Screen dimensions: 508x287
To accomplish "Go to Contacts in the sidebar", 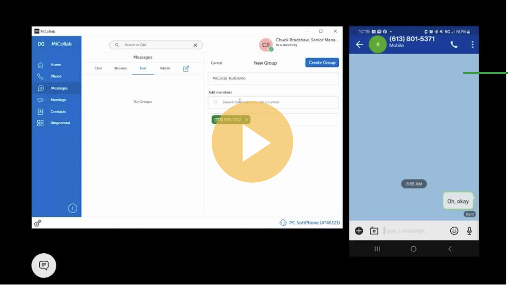I will (x=58, y=111).
